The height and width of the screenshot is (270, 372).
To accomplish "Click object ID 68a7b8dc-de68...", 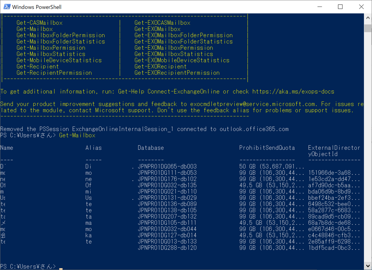I will [x=334, y=223].
